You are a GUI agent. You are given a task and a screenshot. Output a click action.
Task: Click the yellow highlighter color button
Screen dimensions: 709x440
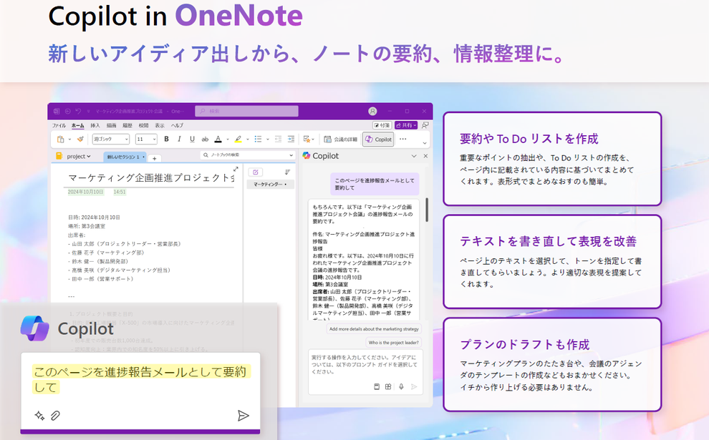coord(238,139)
